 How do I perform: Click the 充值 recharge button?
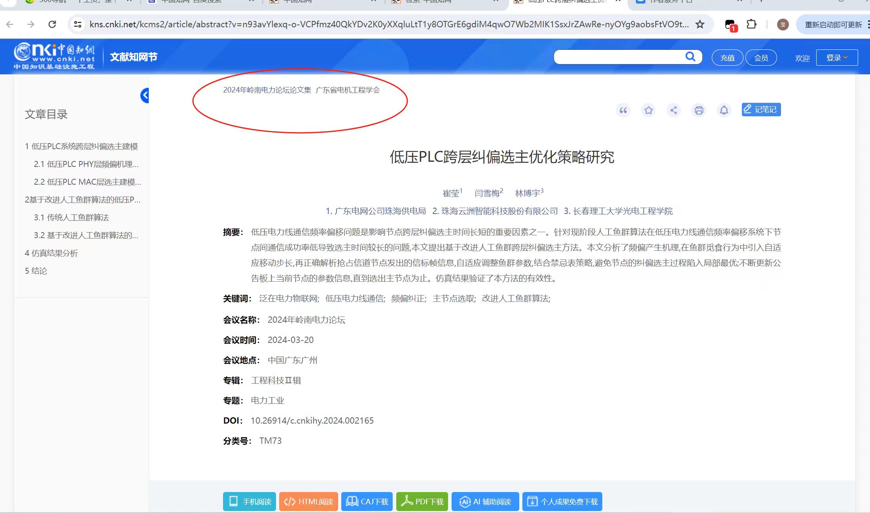(727, 58)
